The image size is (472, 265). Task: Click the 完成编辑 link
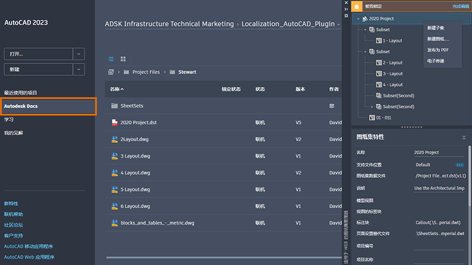[x=460, y=7]
